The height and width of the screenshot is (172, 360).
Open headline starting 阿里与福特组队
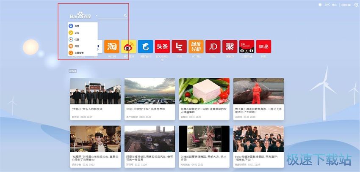[150, 158]
